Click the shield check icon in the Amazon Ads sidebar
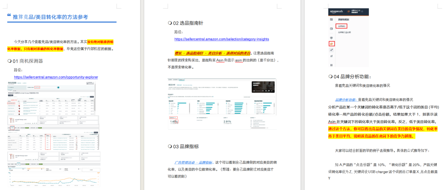445x190 pixels. pyautogui.click(x=332, y=38)
